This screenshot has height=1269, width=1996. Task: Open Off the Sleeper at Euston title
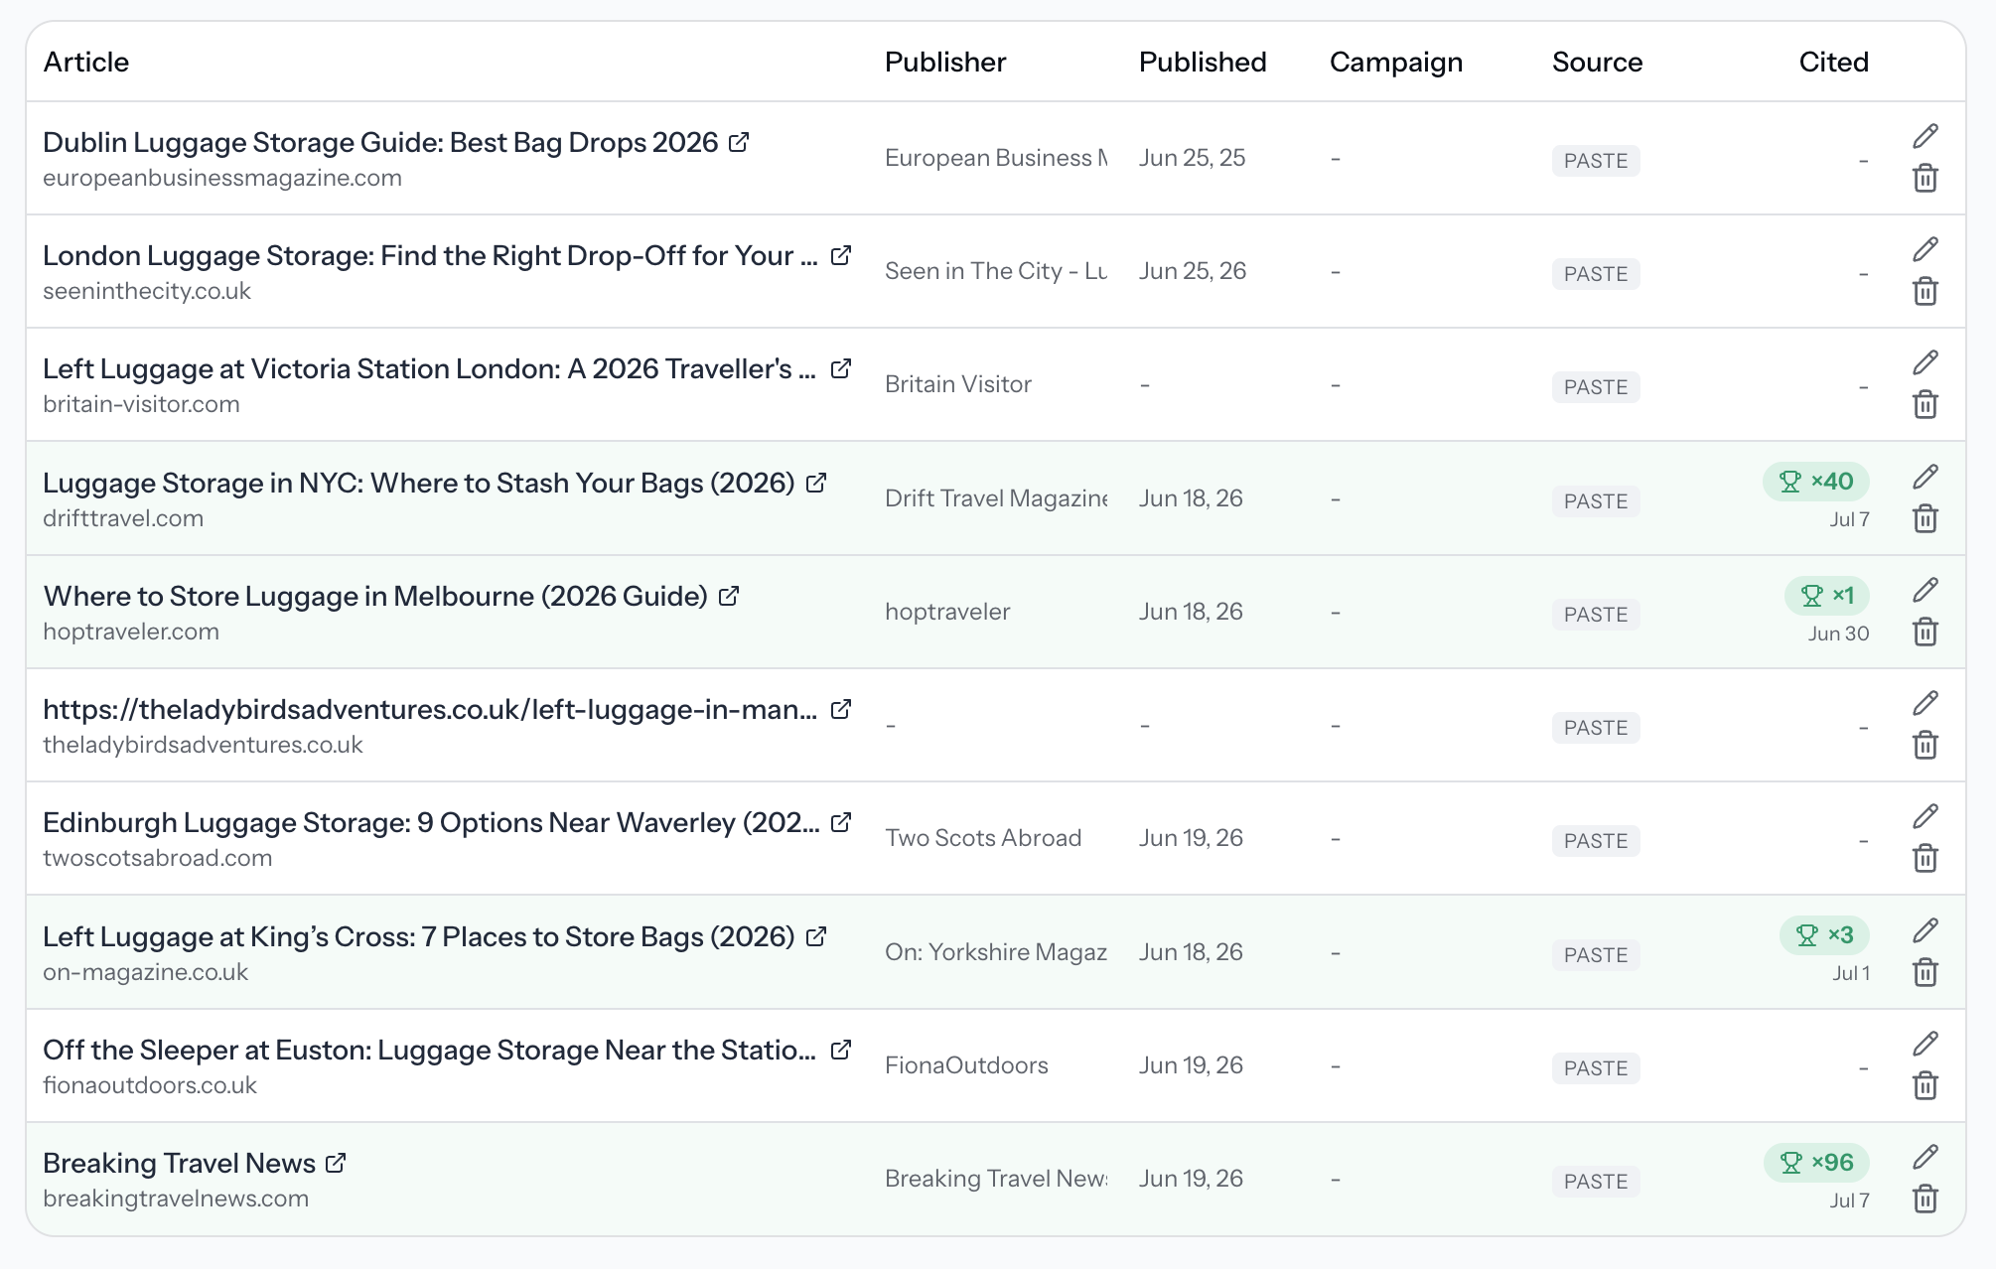(429, 1050)
